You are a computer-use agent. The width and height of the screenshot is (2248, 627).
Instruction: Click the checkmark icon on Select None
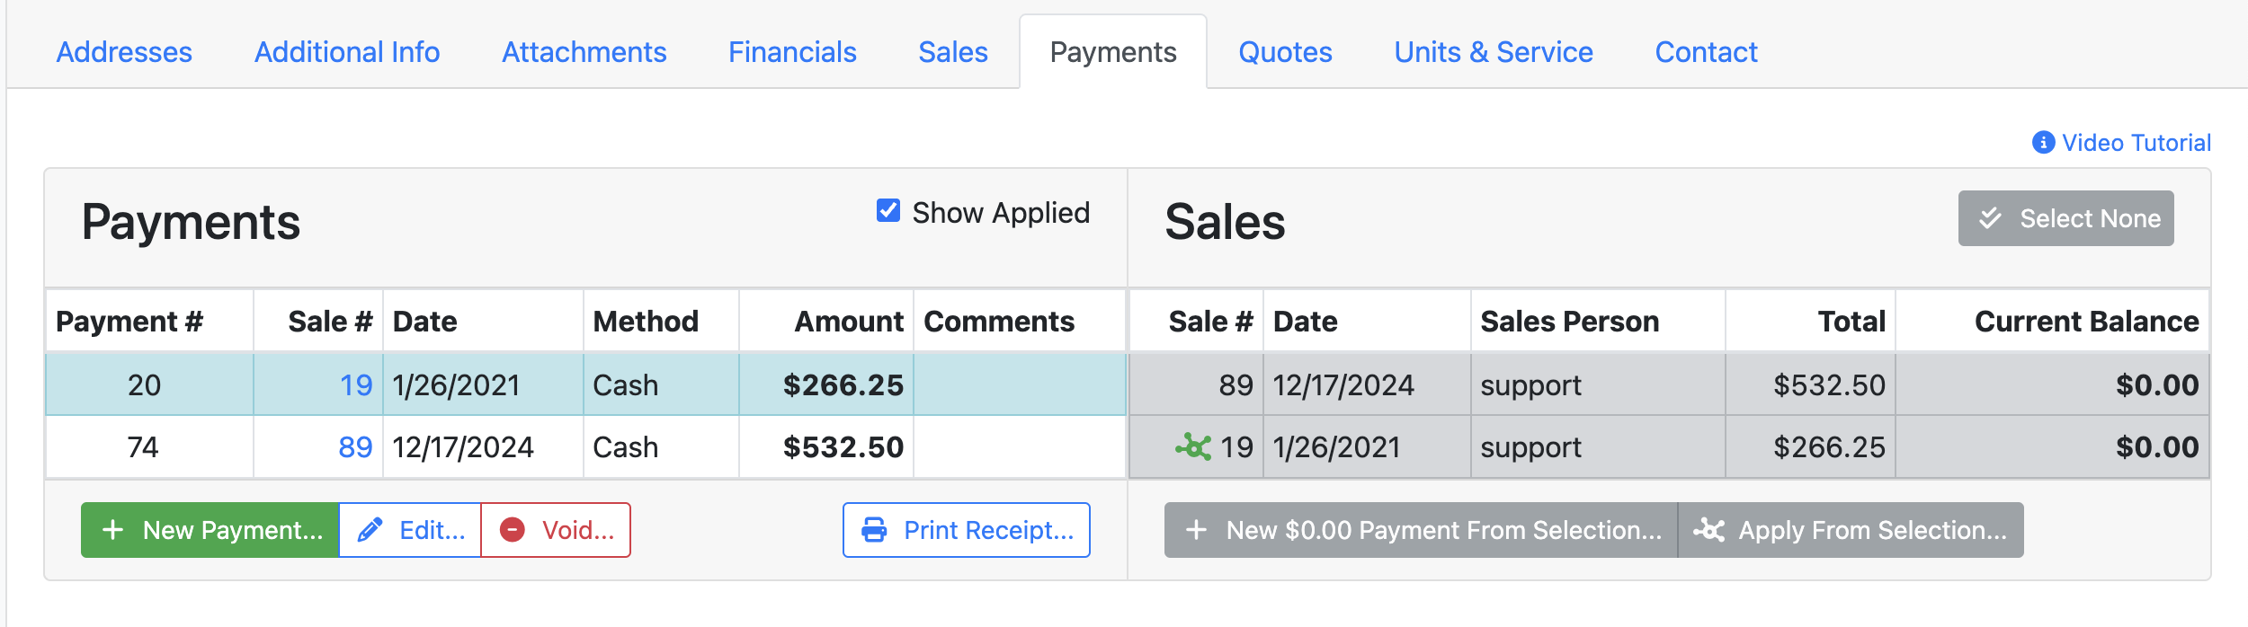click(1991, 218)
